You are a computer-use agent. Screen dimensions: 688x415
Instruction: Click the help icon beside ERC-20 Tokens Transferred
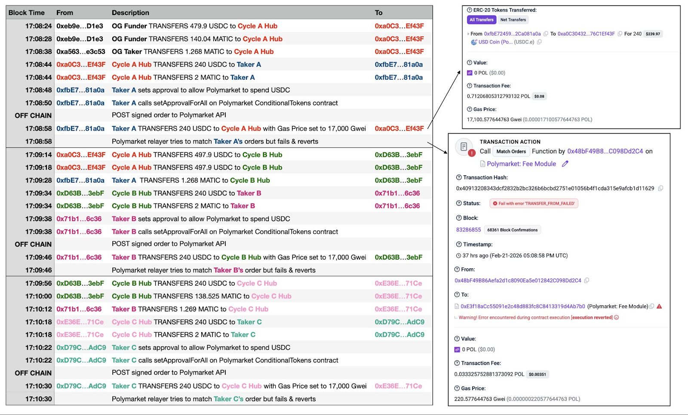coord(470,10)
